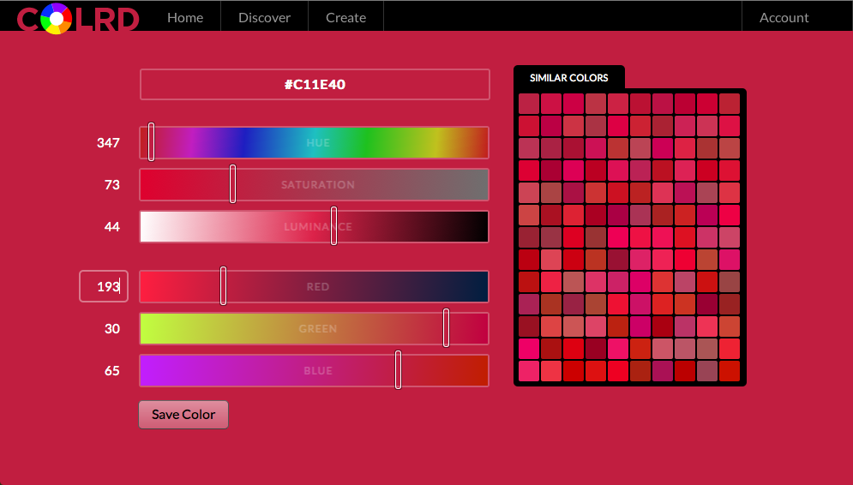This screenshot has height=485, width=853.
Task: Open the Account menu
Action: coord(784,17)
